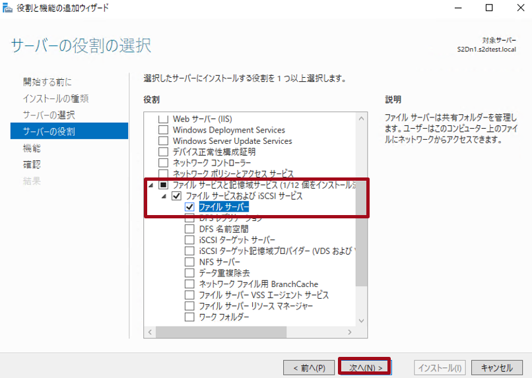Check Windows Server Update Services role

coord(163,141)
